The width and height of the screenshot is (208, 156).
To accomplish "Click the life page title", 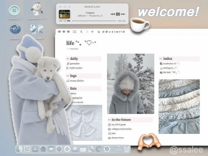I will [x=70, y=43].
